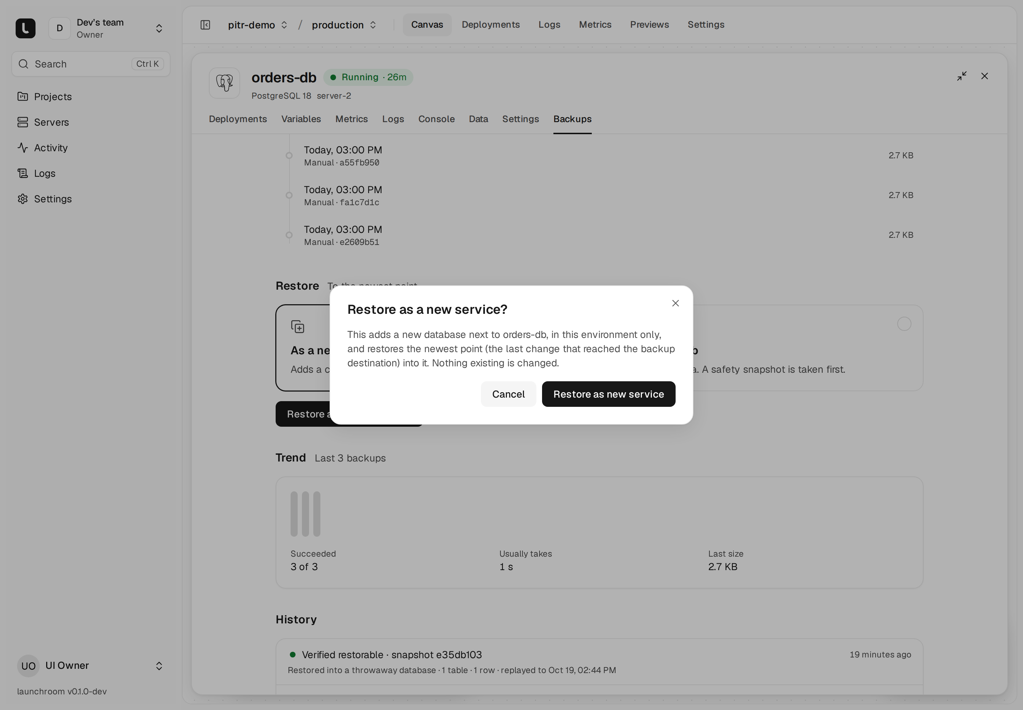Select the restore-in-place radio button

point(904,324)
